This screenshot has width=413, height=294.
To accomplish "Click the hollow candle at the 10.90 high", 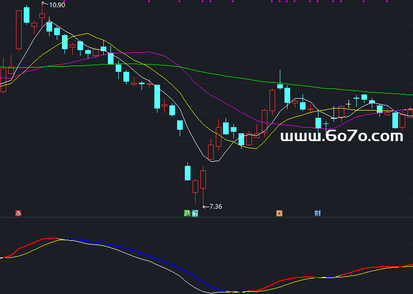I will (x=42, y=16).
